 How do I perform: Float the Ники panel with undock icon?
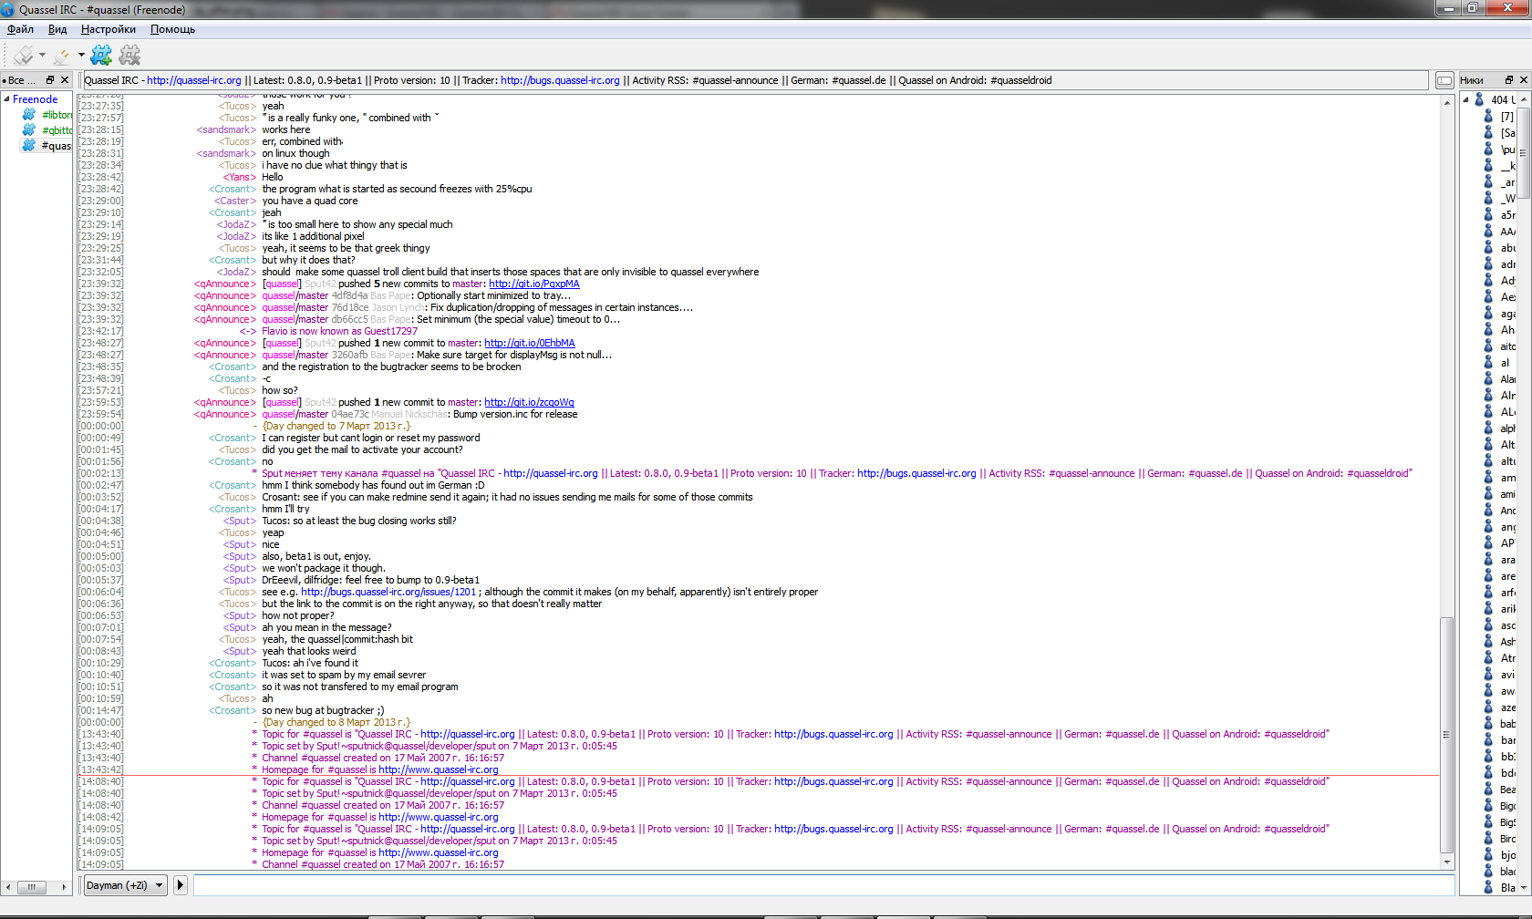coord(1508,80)
